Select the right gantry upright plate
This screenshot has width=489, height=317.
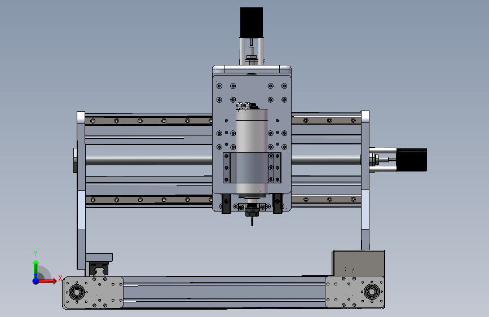tap(365, 180)
